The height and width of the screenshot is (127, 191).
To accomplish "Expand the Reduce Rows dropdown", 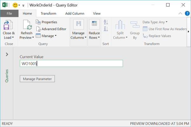I will (94, 35).
